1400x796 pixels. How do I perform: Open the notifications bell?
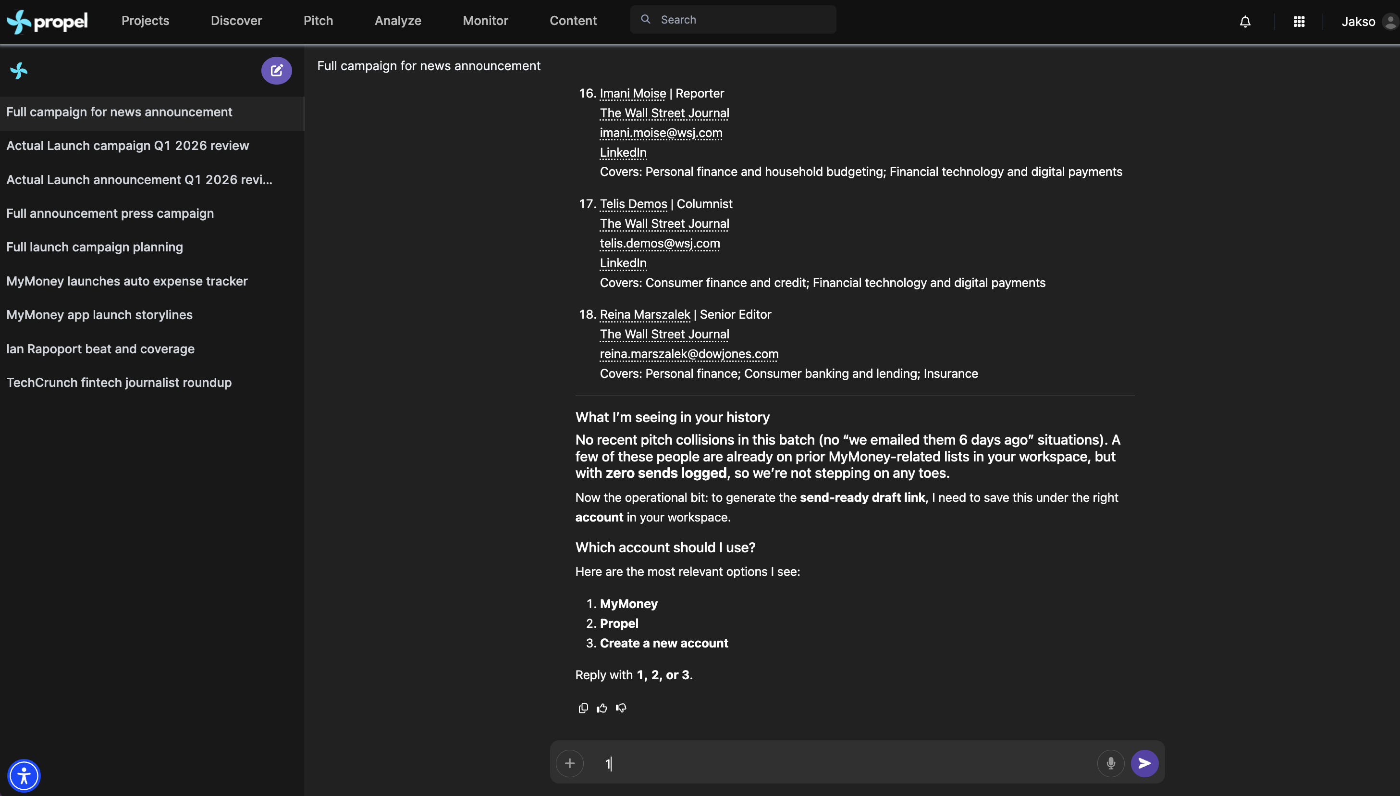[x=1245, y=21]
